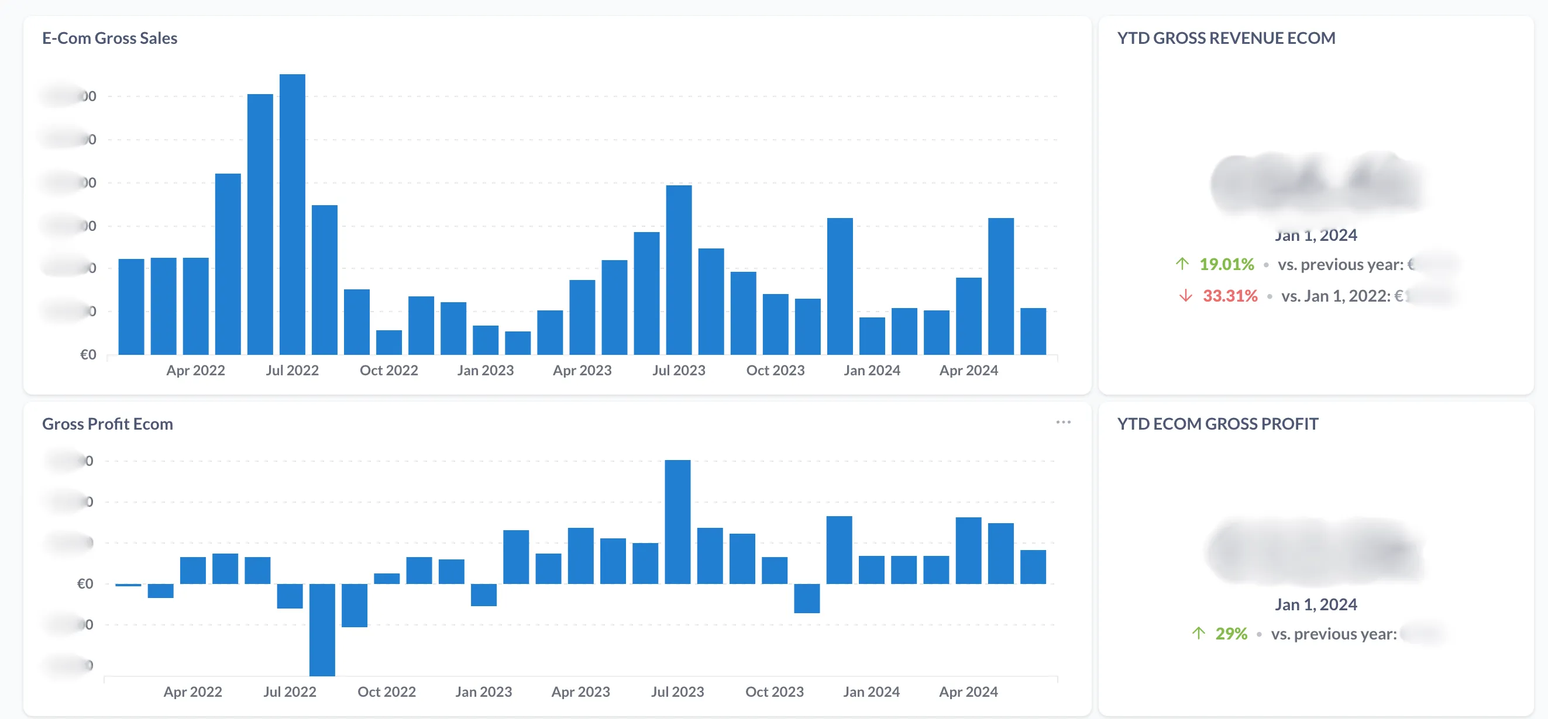Open YTD ECOM GROSS PROFIT title
Image resolution: width=1548 pixels, height=719 pixels.
coord(1217,423)
